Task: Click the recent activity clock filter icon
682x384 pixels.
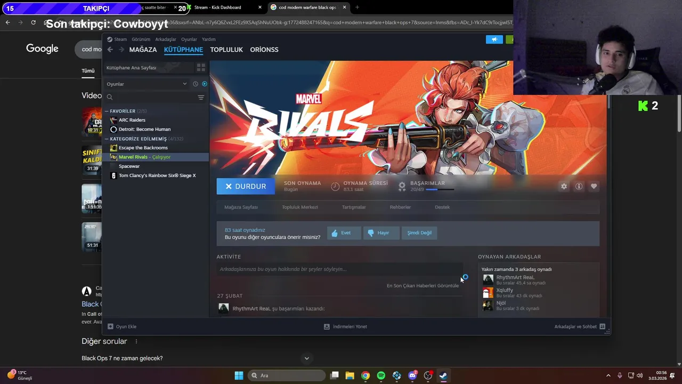Action: [196, 84]
